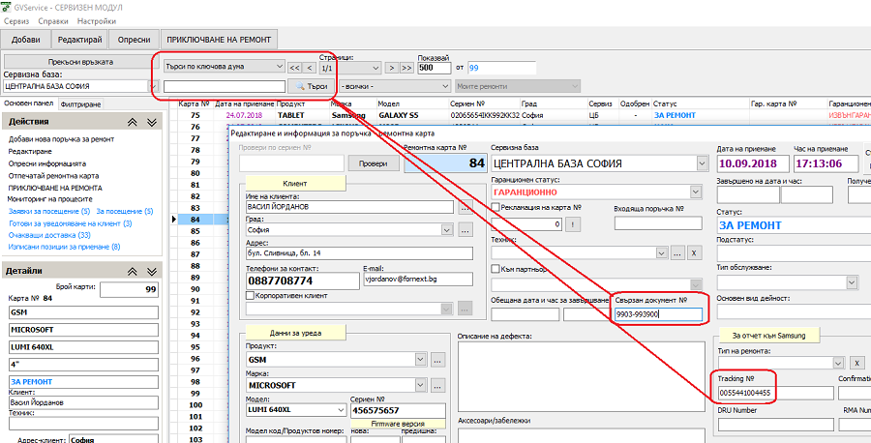Viewport: 871px width, 443px height.
Task: Open Отпечатай ремонтна карта action
Action: click(54, 175)
